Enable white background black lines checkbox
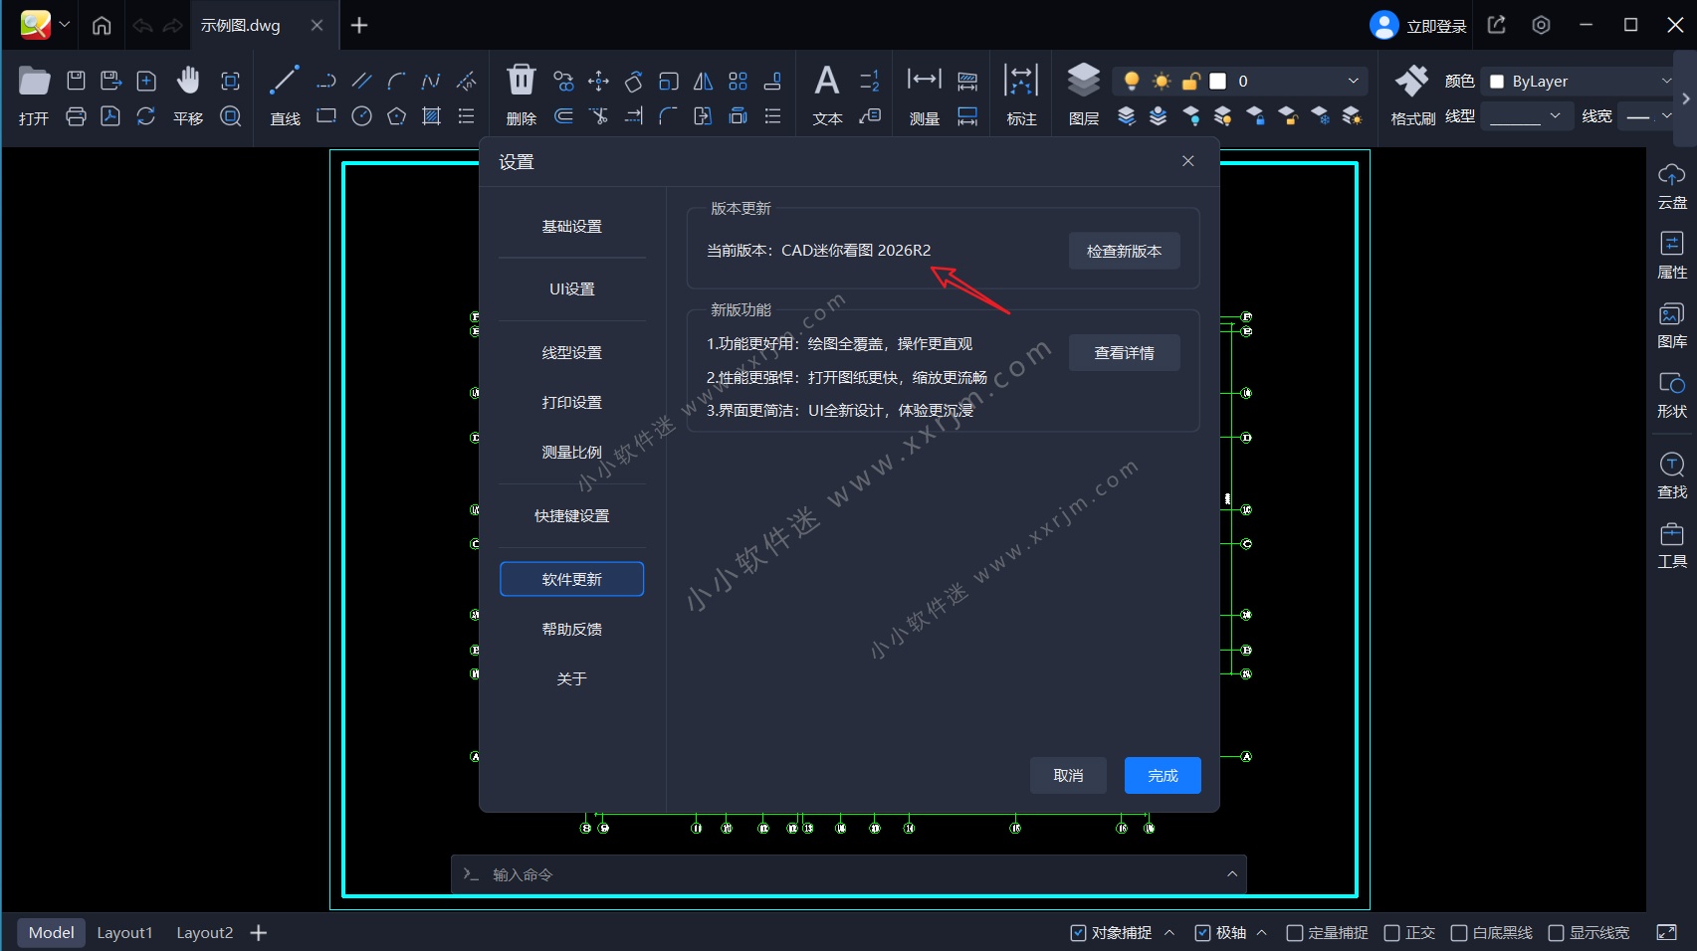This screenshot has height=951, width=1697. pyautogui.click(x=1459, y=933)
